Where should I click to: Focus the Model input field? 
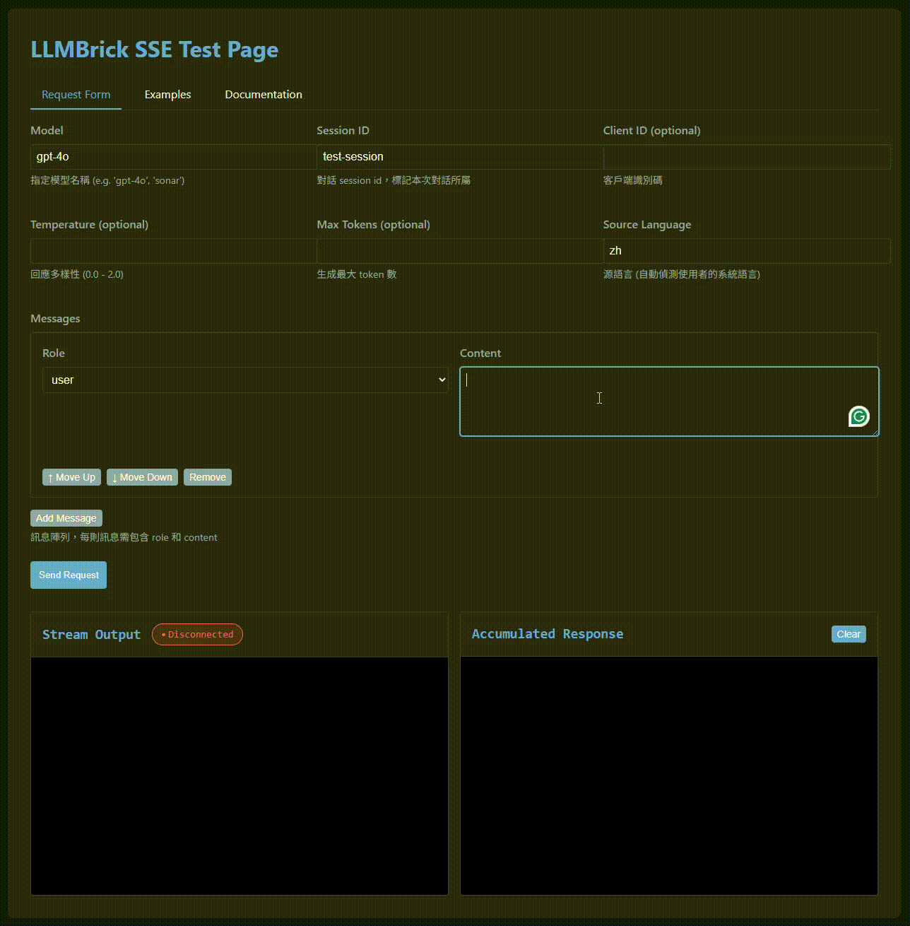point(173,157)
